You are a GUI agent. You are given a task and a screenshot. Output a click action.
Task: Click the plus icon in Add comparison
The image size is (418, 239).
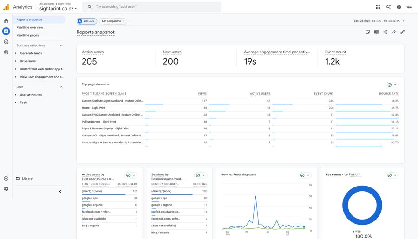(124, 21)
